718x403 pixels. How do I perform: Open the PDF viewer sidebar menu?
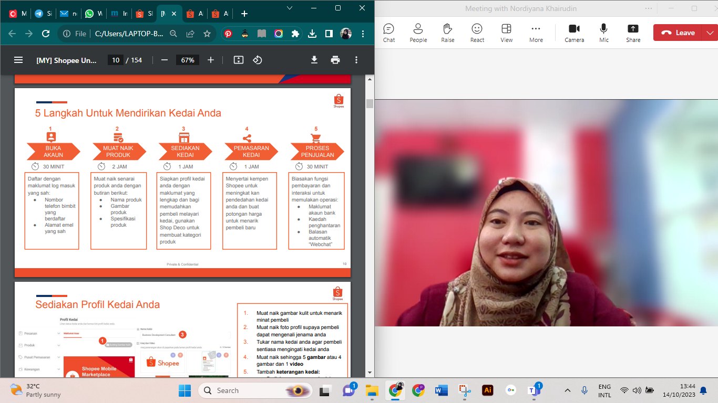(18, 60)
